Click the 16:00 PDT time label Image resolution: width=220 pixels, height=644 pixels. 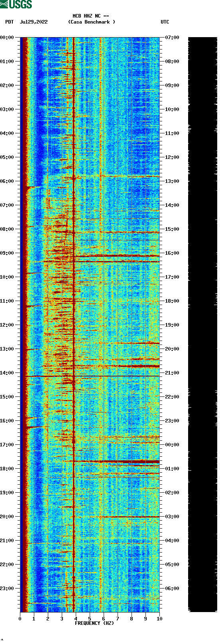tap(7, 421)
